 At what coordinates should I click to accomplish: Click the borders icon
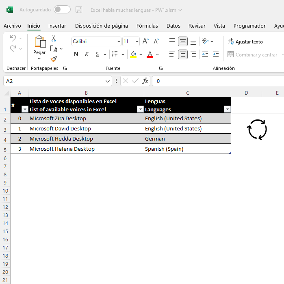click(115, 54)
